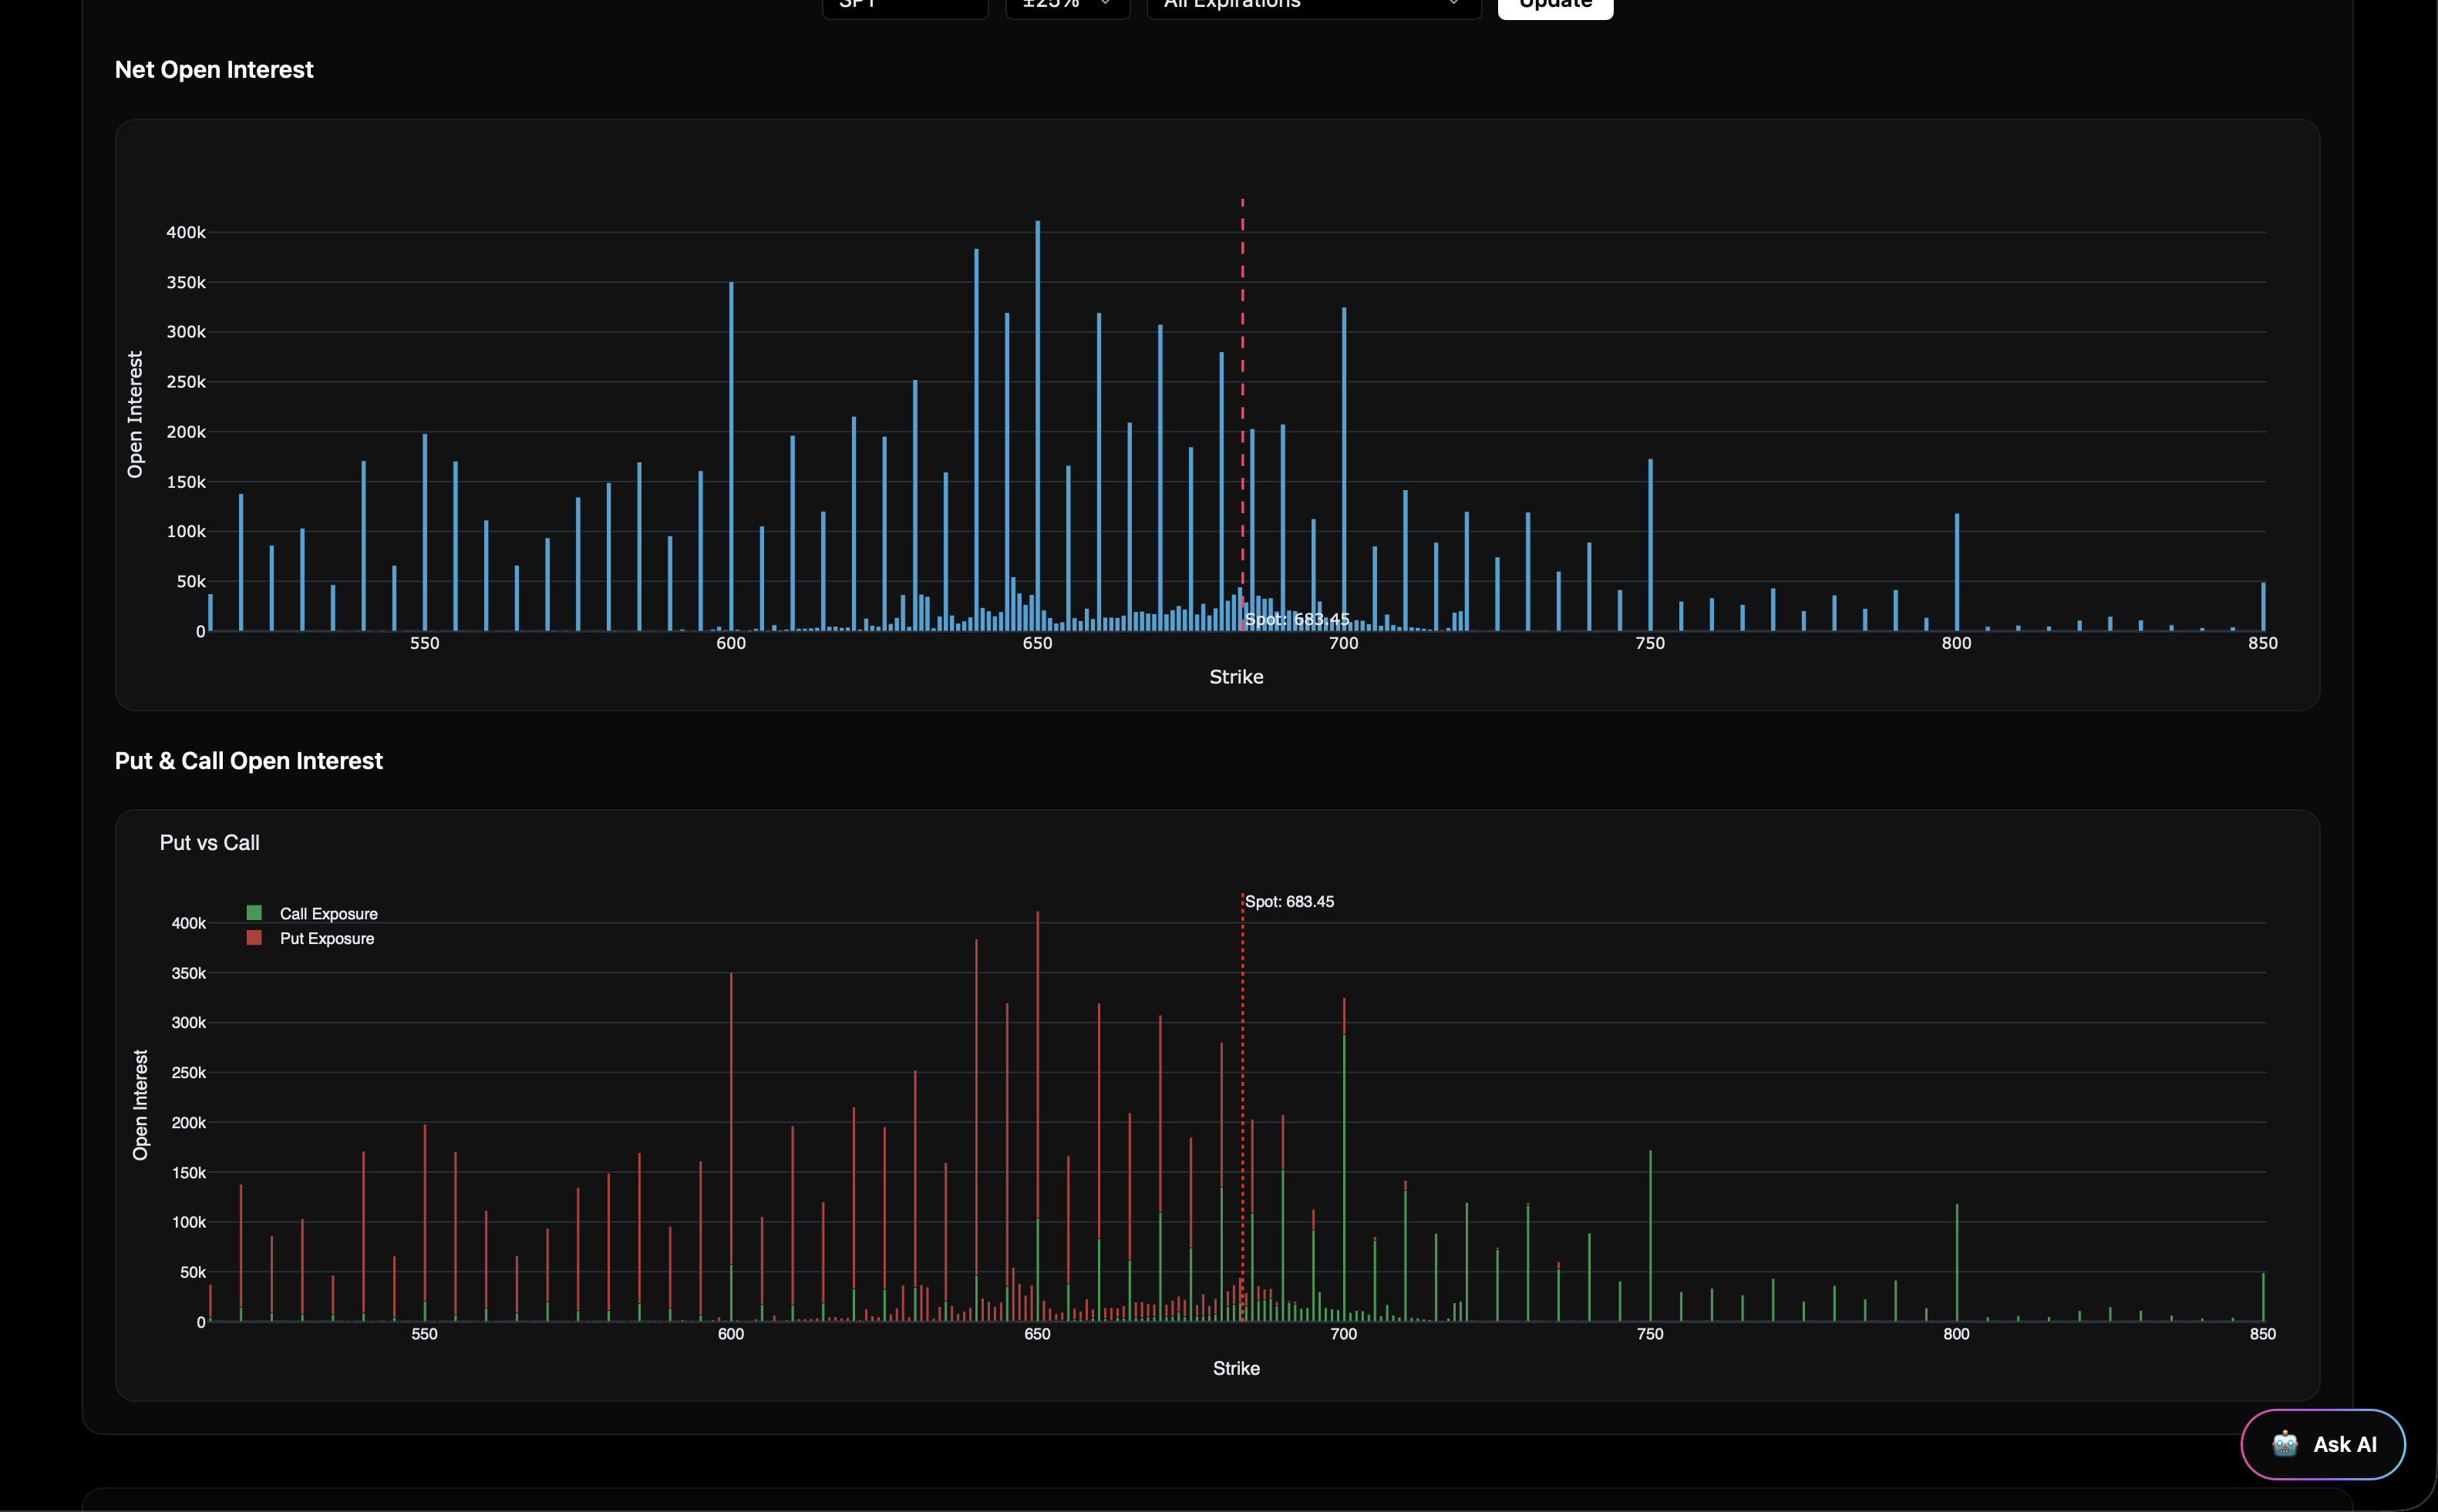Click the dotted Spot: 683.45 line in Put vs Call
2438x1512 pixels.
[1244, 1100]
